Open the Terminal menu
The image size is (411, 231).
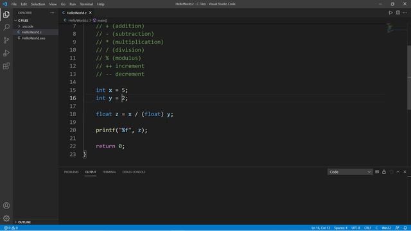click(x=87, y=4)
